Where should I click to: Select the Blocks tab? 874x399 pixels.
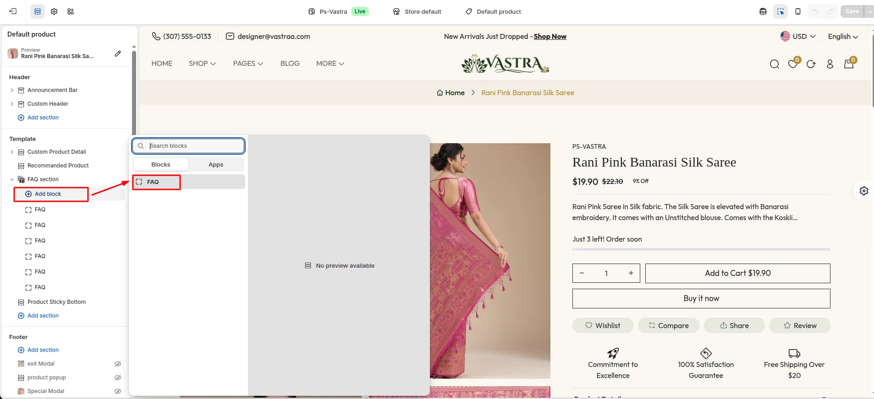point(161,164)
